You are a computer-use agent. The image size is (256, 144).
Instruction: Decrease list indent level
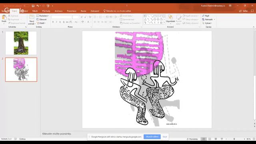point(107,17)
